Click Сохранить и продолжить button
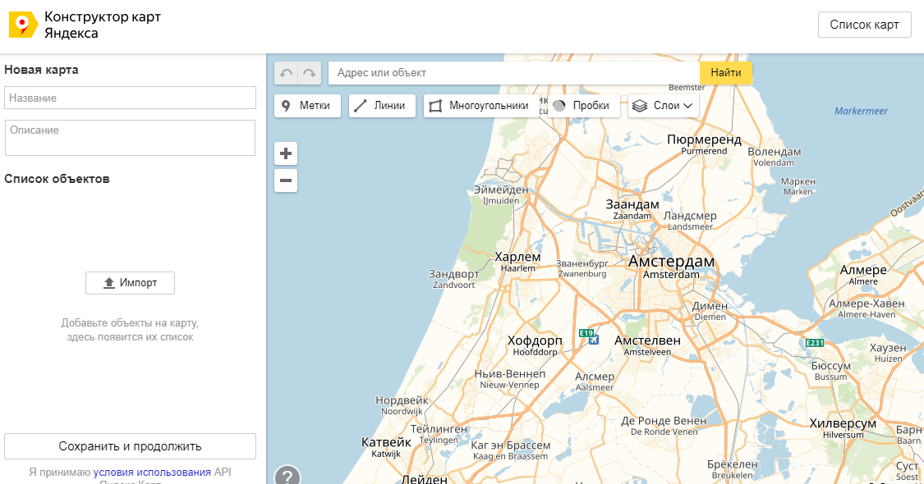Viewport: 924px width, 484px height. (x=130, y=446)
